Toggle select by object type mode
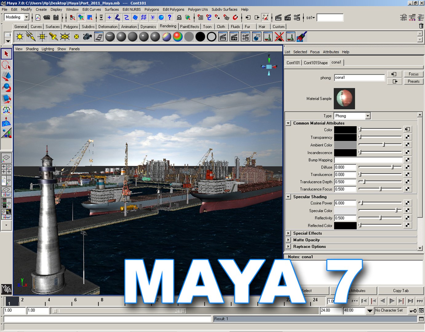Screen dimensions: 425x332 pos(81,18)
